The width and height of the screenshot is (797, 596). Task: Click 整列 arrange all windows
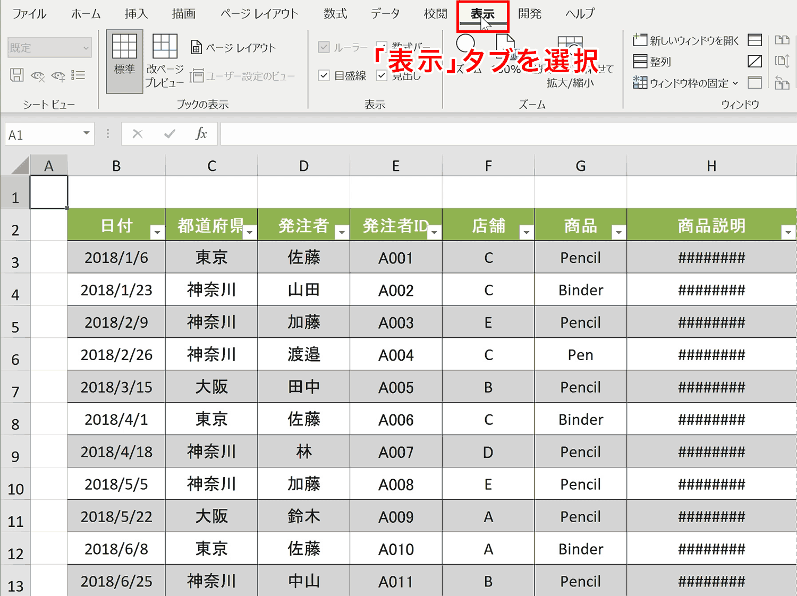pyautogui.click(x=652, y=62)
